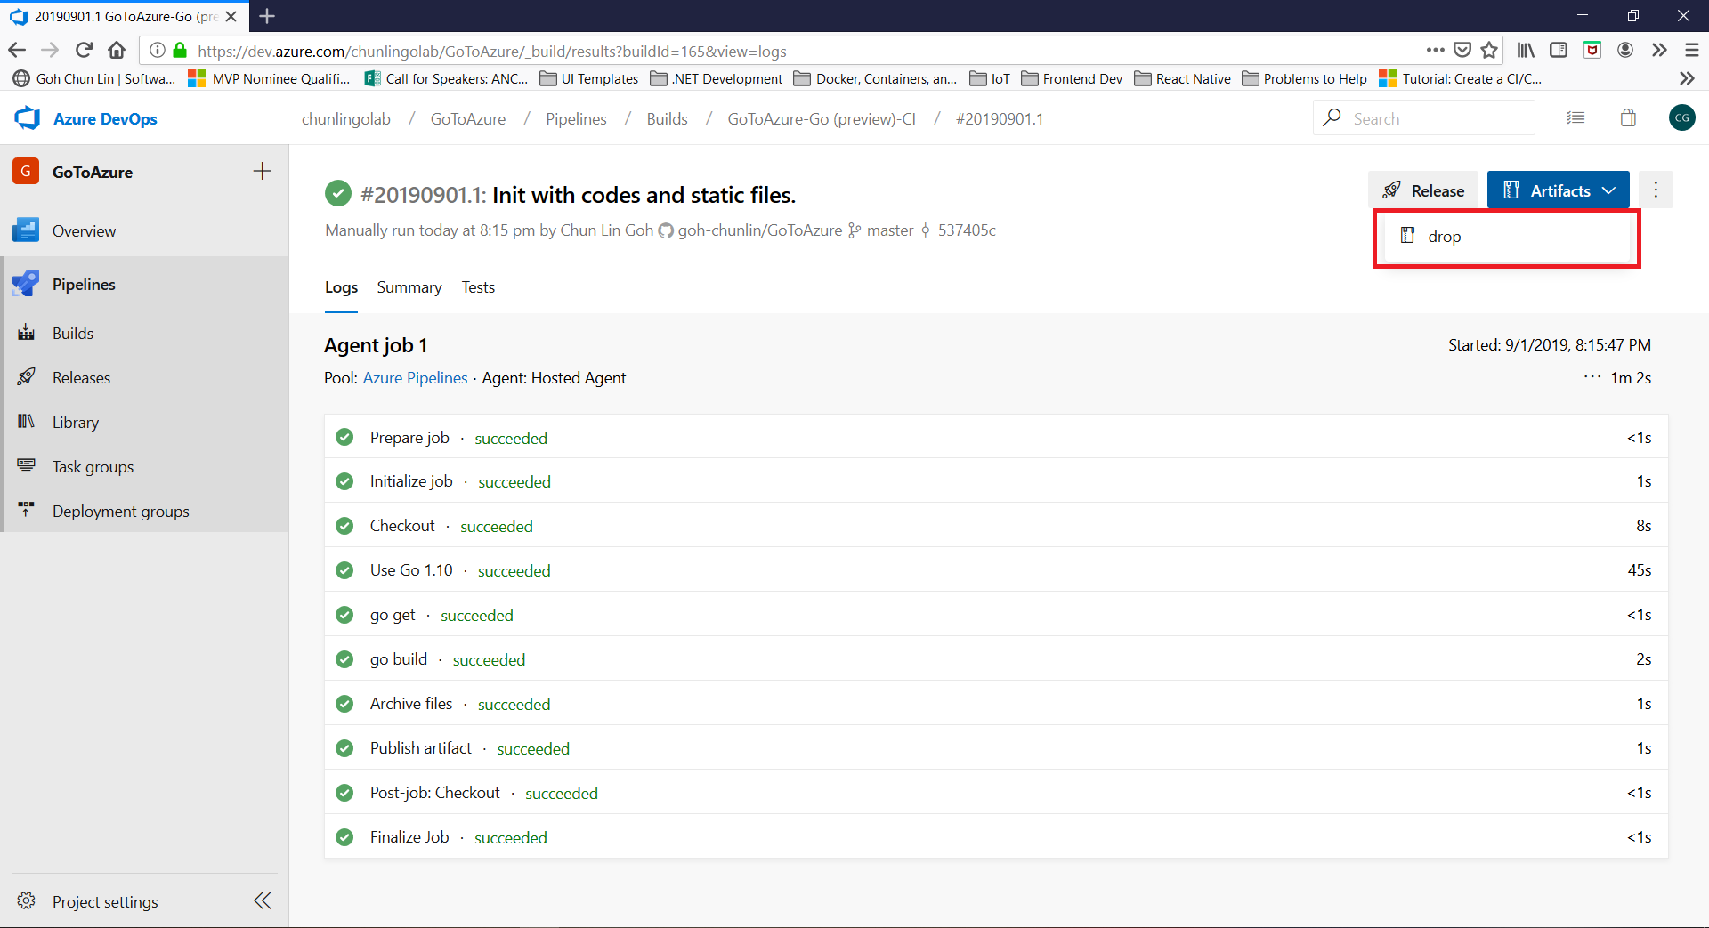Screen dimensions: 1709x928
Task: Open the Frontend Dev bookmark folder
Action: tap(1072, 79)
